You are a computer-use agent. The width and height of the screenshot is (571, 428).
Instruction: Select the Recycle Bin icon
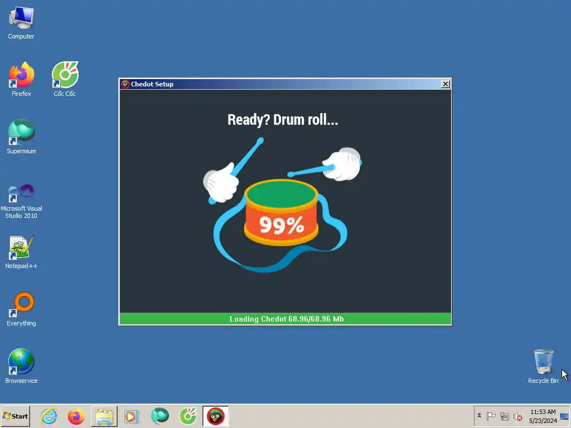point(543,366)
